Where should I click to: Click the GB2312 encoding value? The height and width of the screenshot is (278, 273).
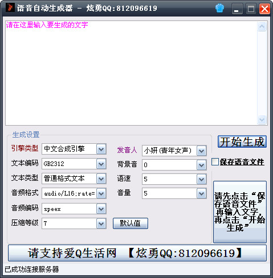point(54,164)
